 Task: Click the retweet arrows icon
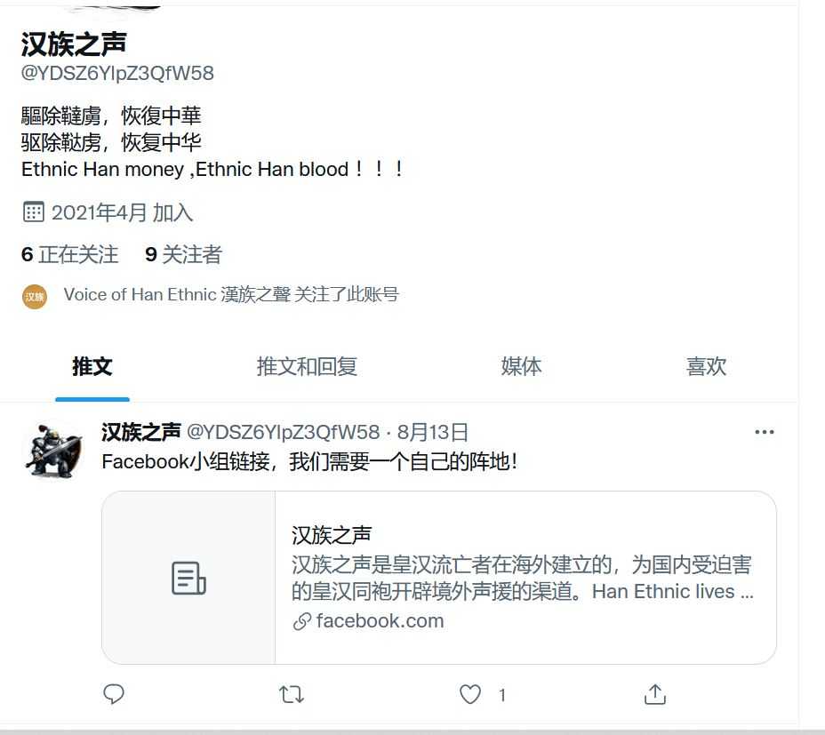tap(291, 694)
